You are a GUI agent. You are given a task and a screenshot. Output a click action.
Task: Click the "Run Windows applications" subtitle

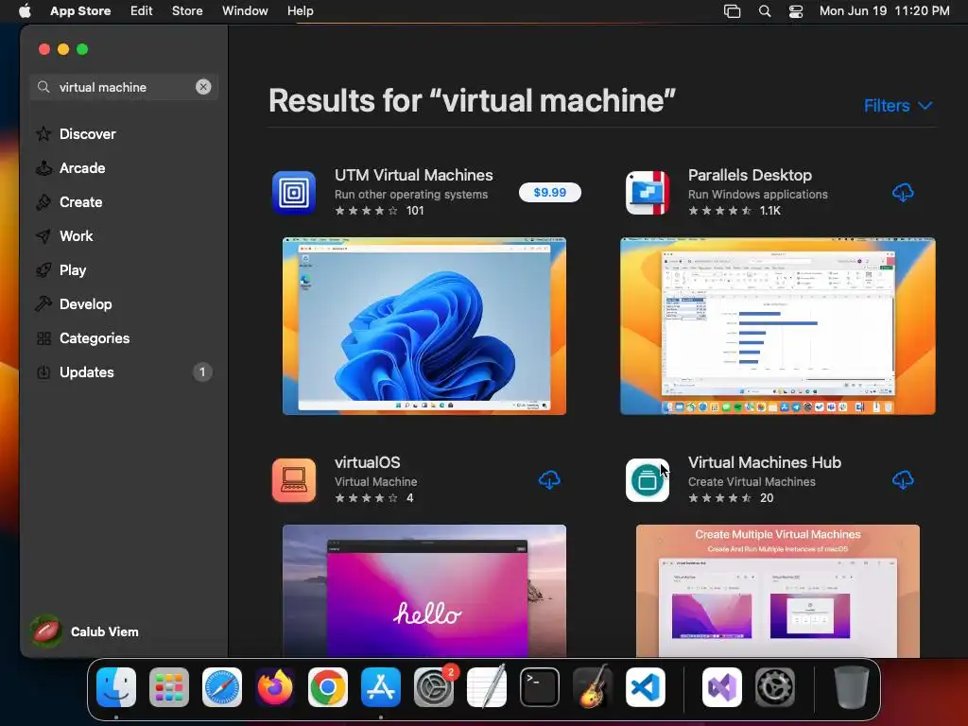(758, 195)
